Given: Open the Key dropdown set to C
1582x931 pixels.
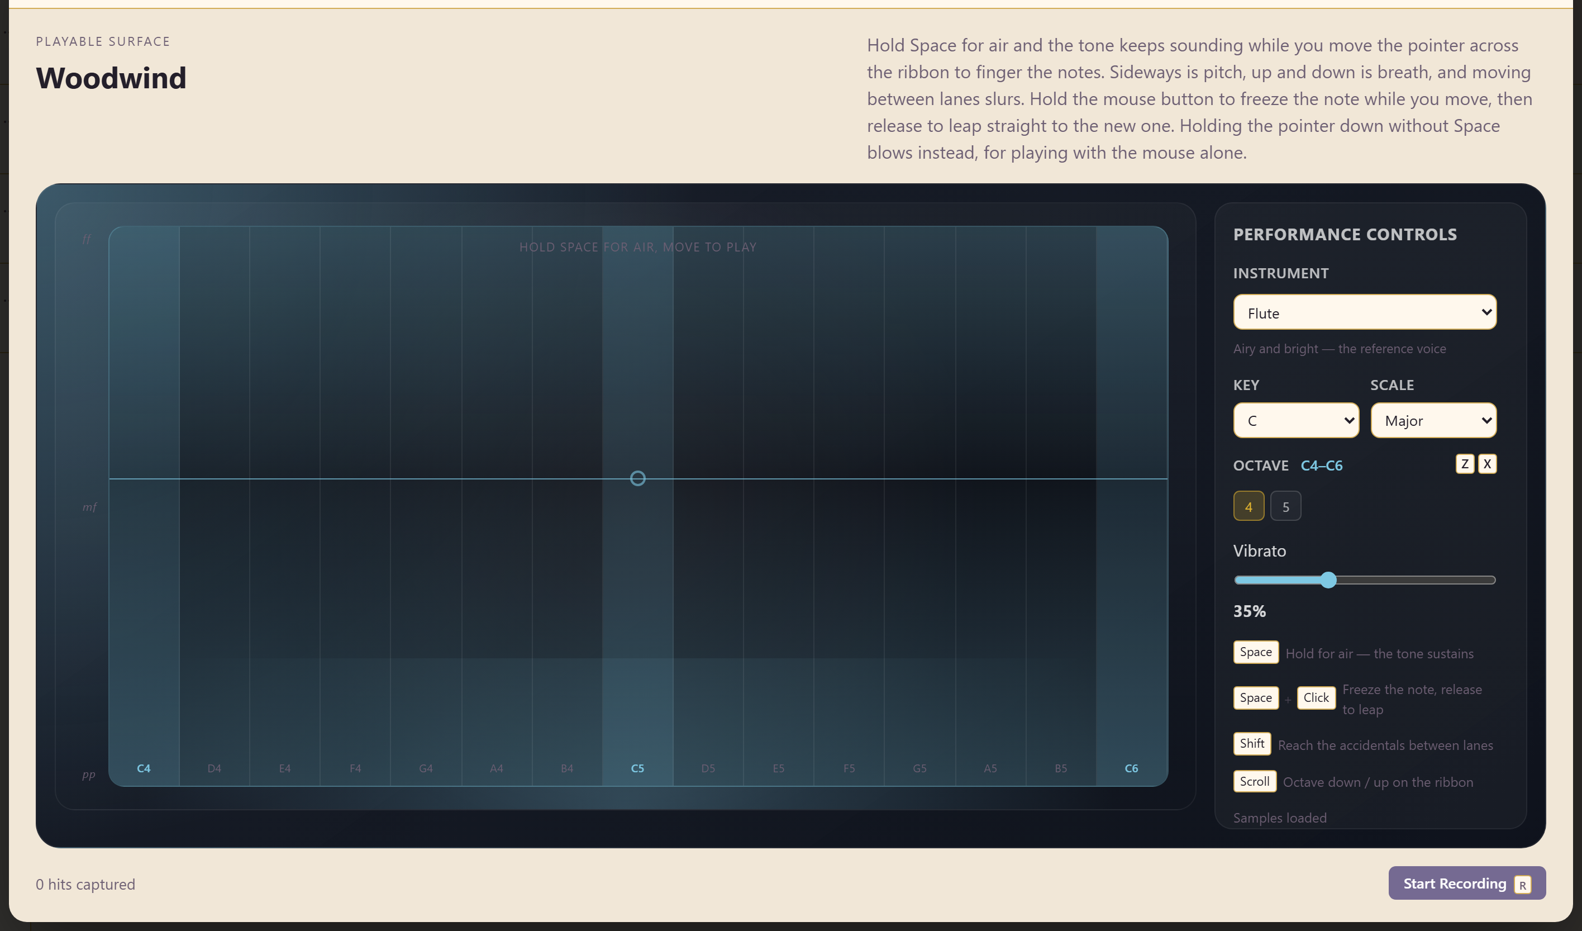Looking at the screenshot, I should tap(1296, 420).
